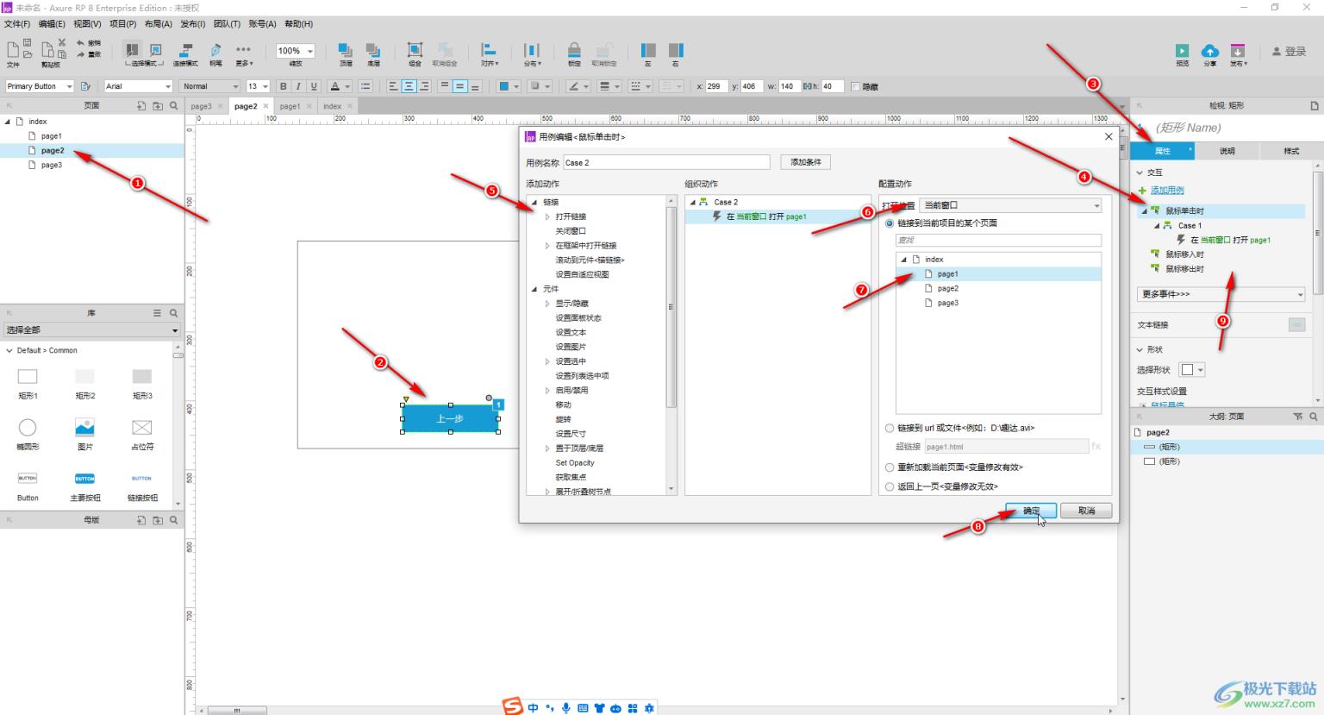Click the 用例名称 Case 2 input field
Image resolution: width=1324 pixels, height=715 pixels.
coord(666,162)
